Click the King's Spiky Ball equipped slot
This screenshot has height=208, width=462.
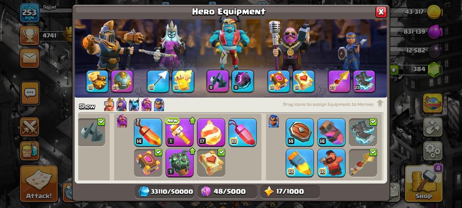pyautogui.click(x=122, y=81)
